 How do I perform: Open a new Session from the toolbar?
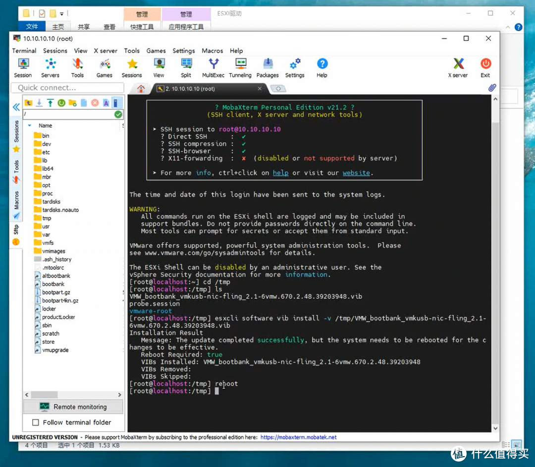(x=23, y=68)
